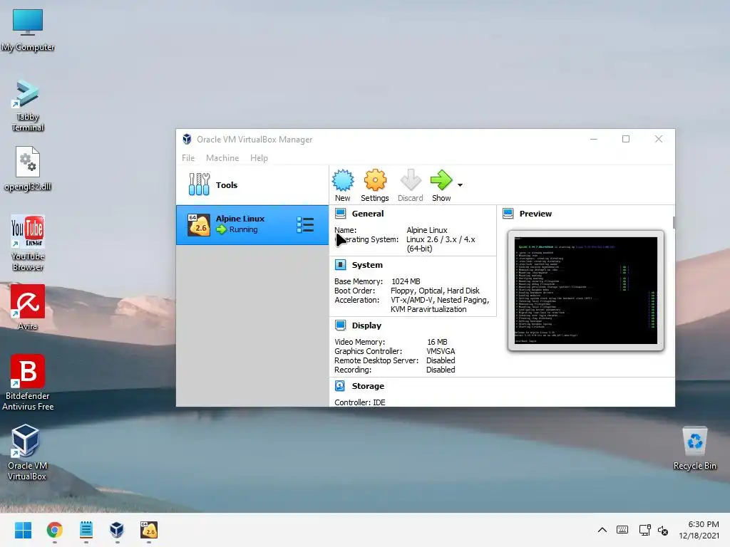Click the General section icon

(340, 214)
